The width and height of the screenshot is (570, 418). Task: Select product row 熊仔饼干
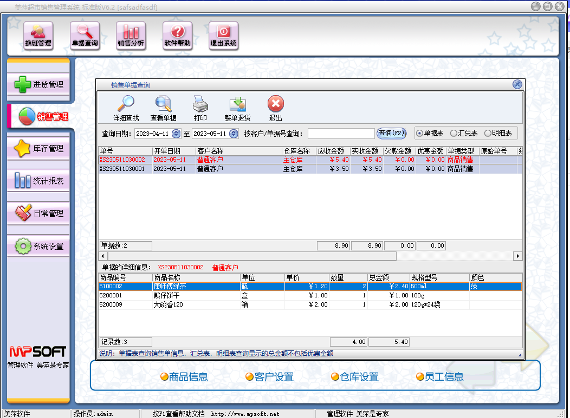click(x=310, y=295)
